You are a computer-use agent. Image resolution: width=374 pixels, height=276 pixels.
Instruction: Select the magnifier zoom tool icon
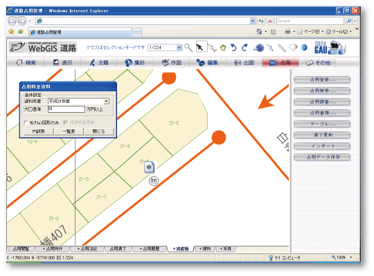point(188,48)
